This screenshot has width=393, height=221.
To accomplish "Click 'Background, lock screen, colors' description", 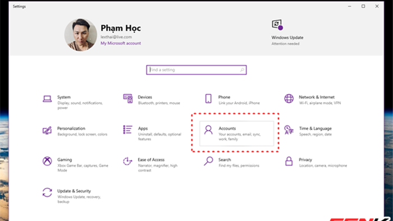I will 82,135.
